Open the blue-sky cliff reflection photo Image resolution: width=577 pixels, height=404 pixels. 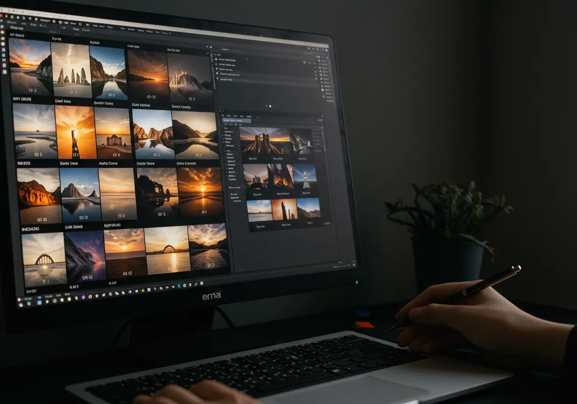[x=108, y=72]
